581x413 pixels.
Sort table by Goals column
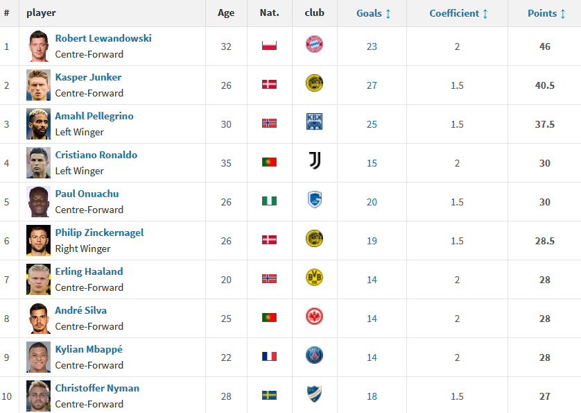tap(373, 13)
